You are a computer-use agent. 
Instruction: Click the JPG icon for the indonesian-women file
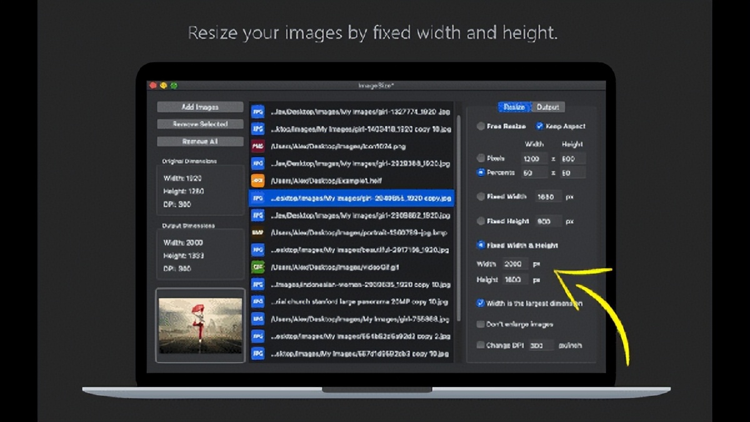(257, 285)
